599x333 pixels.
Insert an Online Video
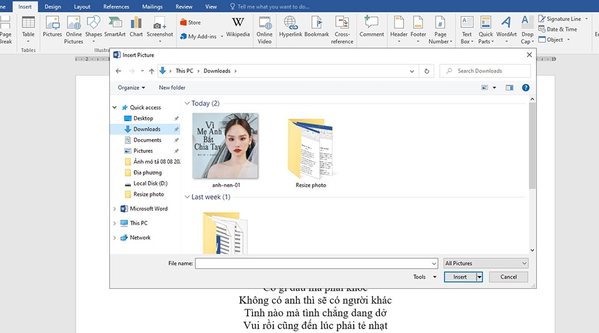pos(265,30)
